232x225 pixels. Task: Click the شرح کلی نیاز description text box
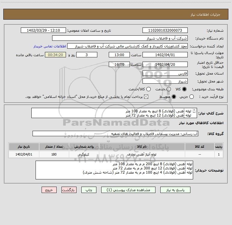(x=114, y=113)
